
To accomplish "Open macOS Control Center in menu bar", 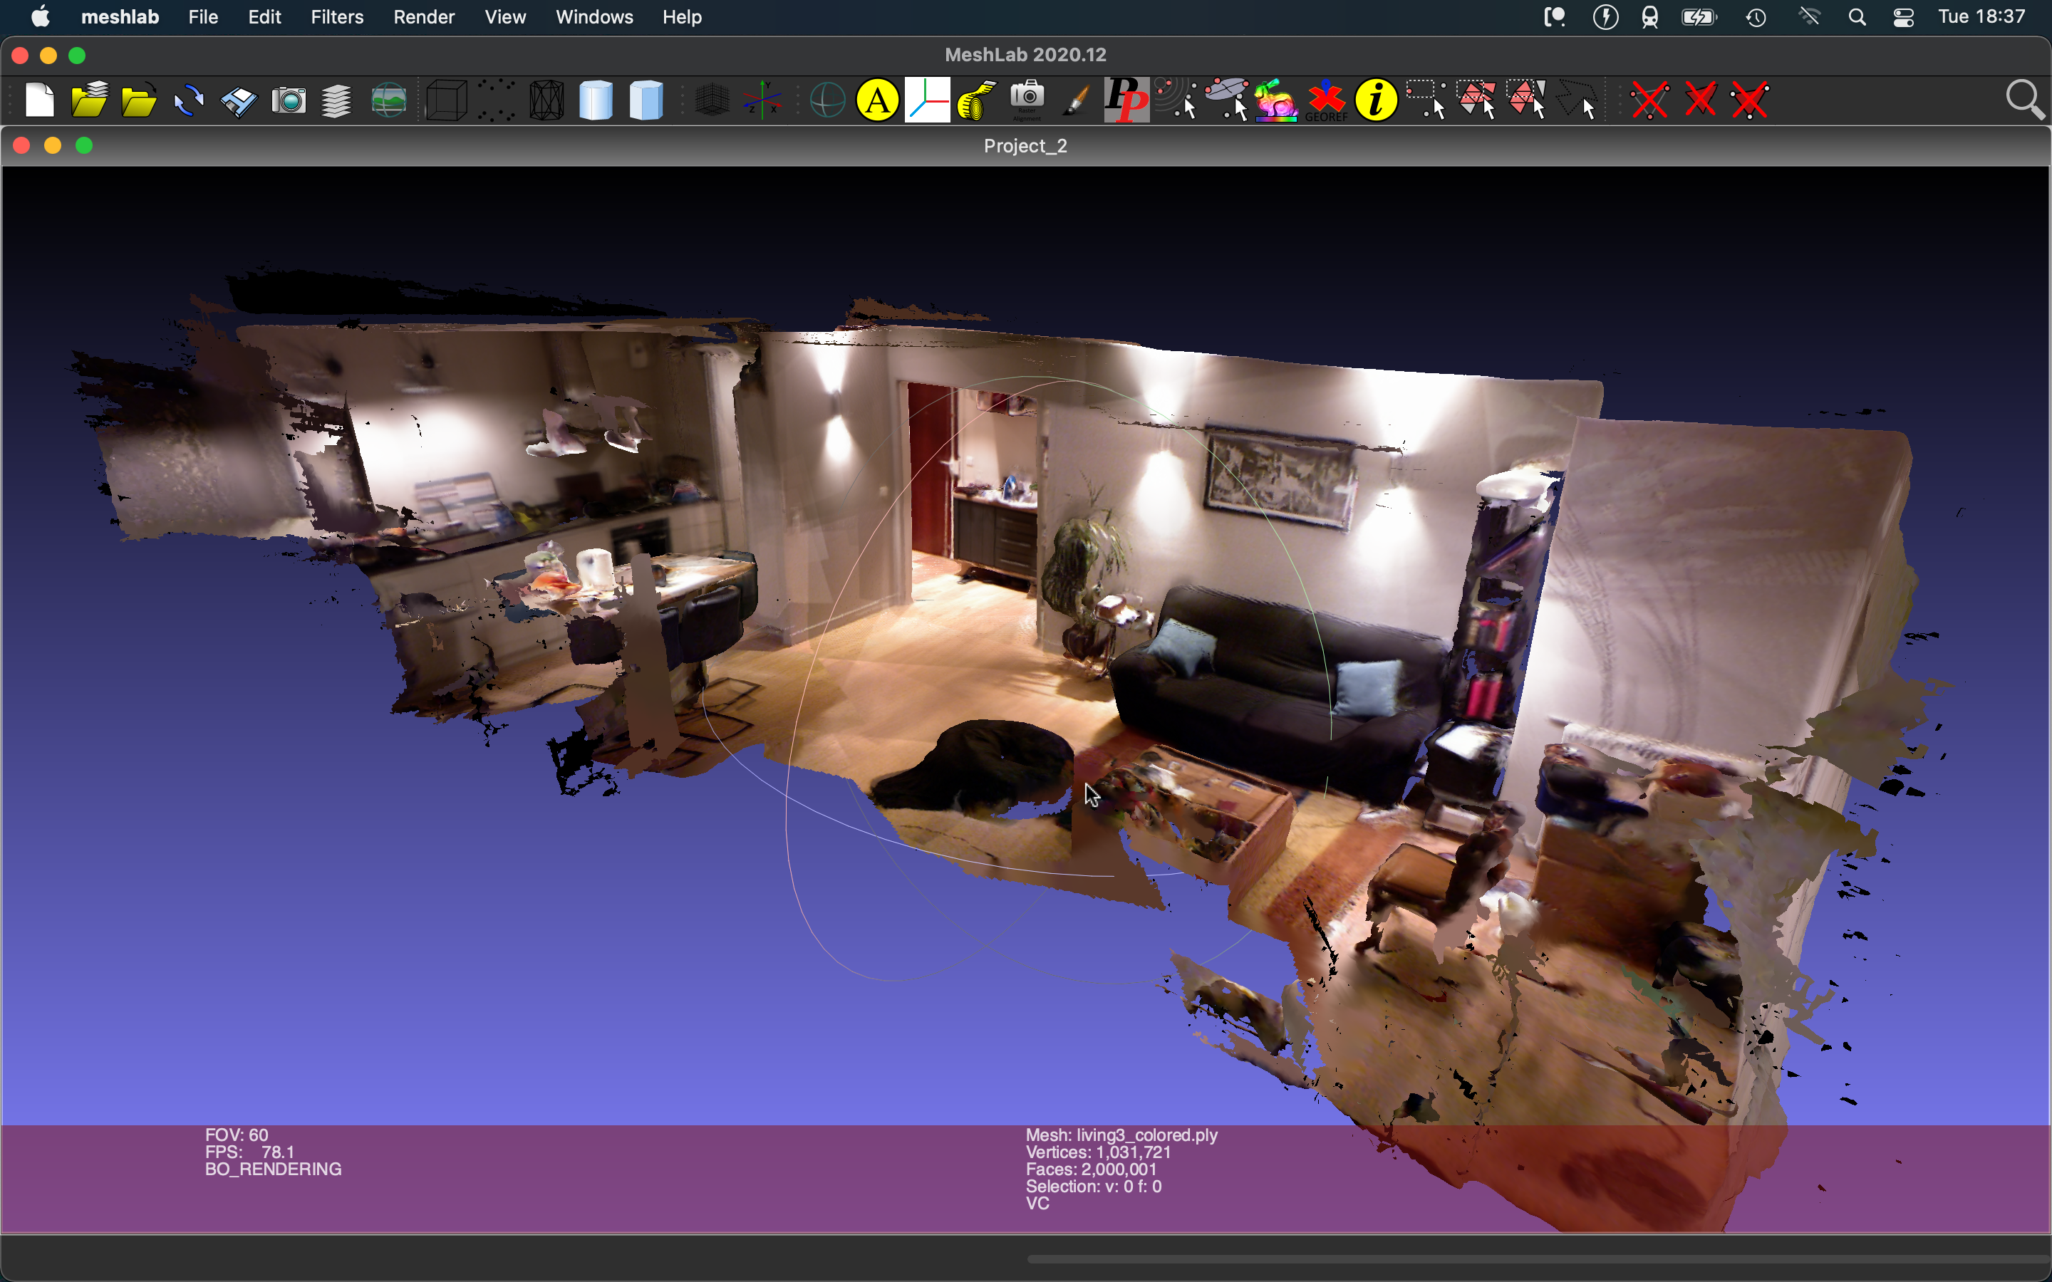I will coord(1903,17).
